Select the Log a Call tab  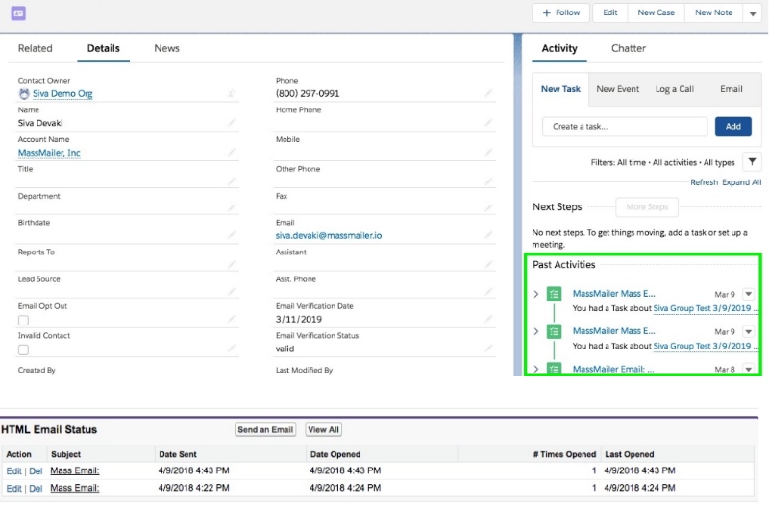point(674,89)
